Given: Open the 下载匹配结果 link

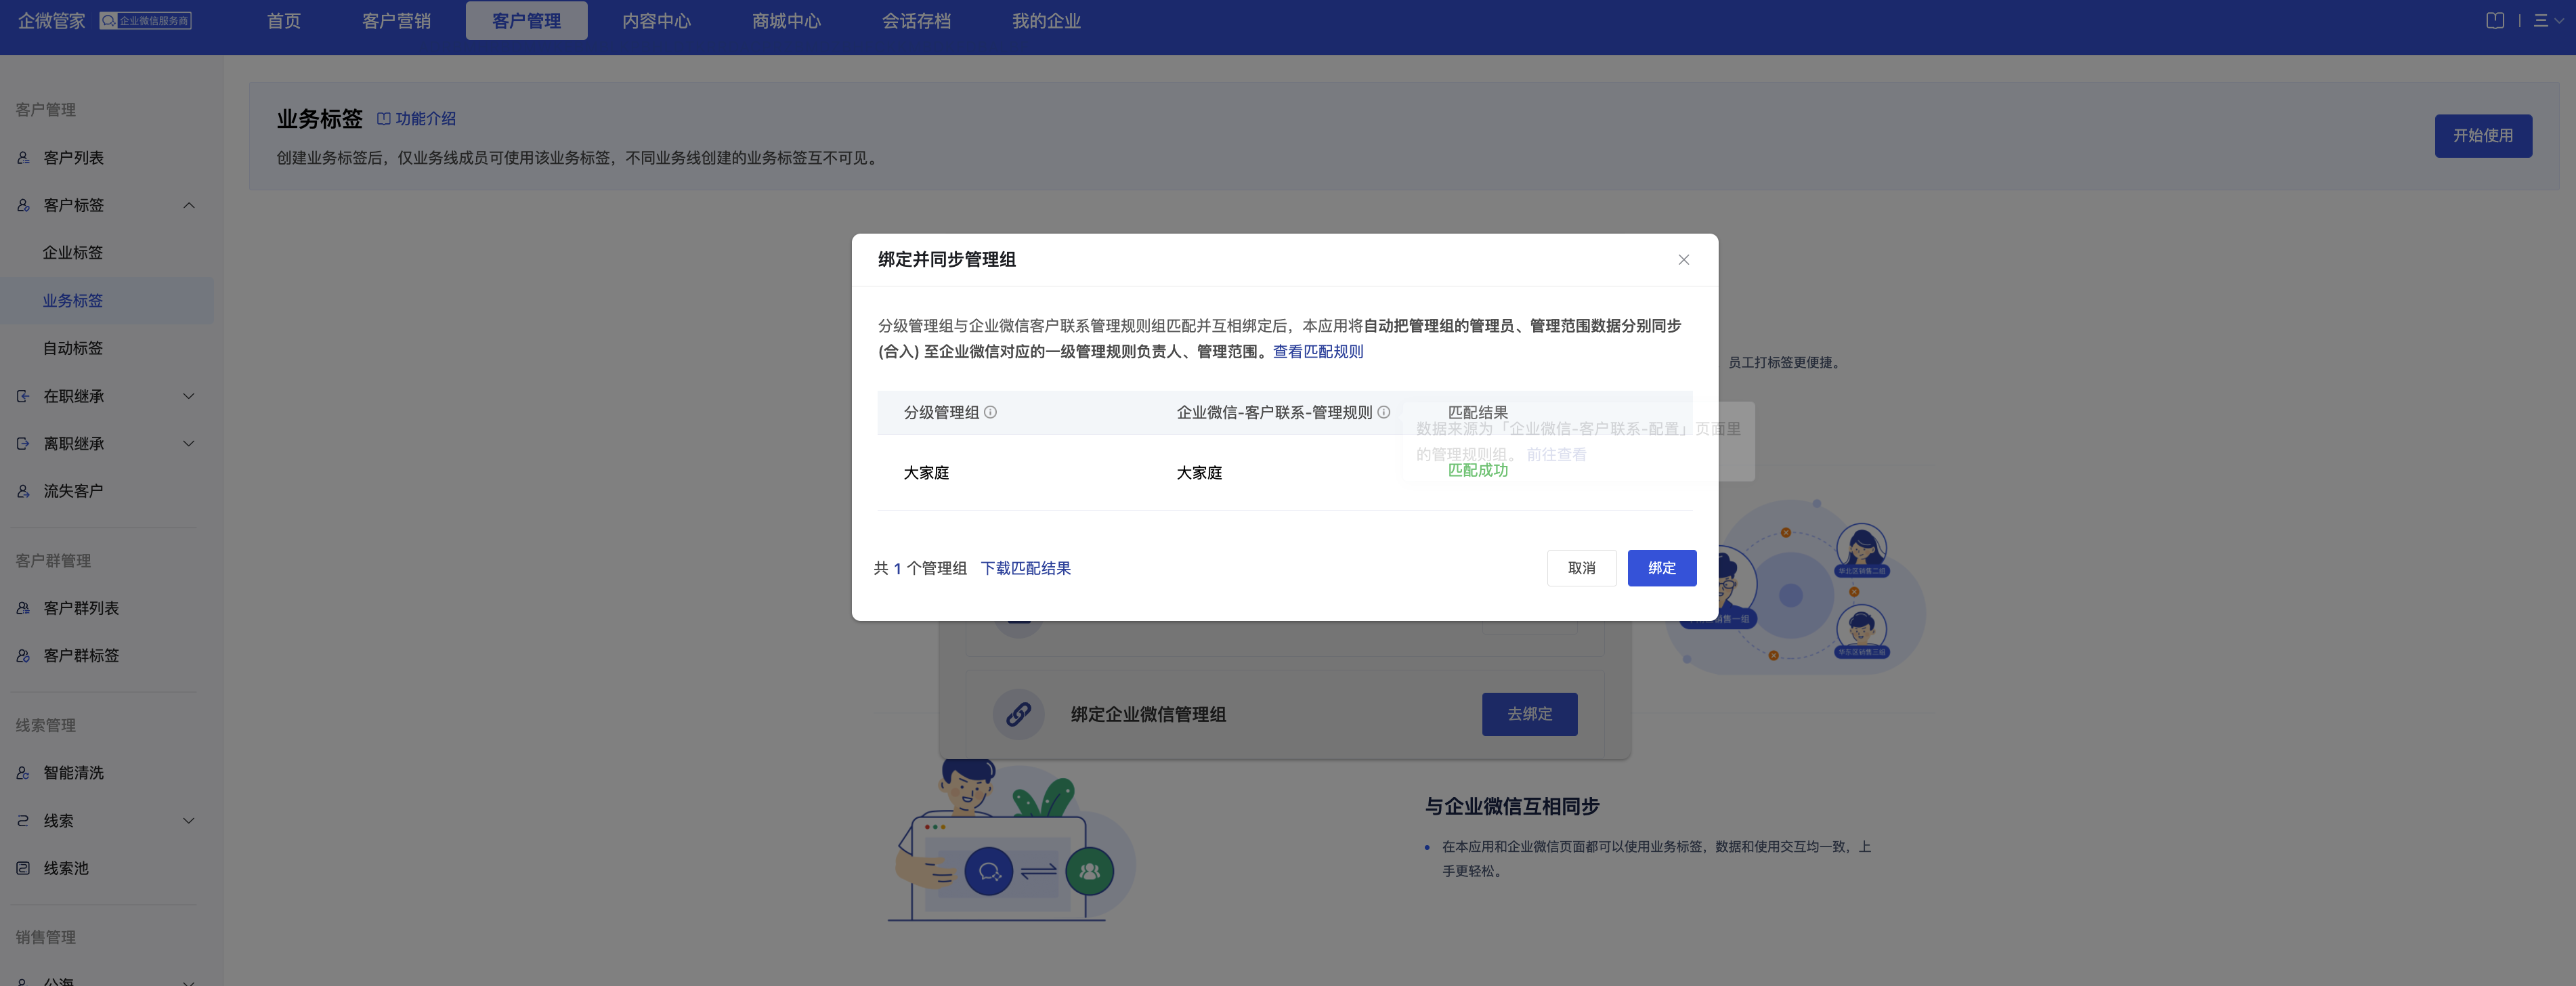Looking at the screenshot, I should pos(1025,568).
